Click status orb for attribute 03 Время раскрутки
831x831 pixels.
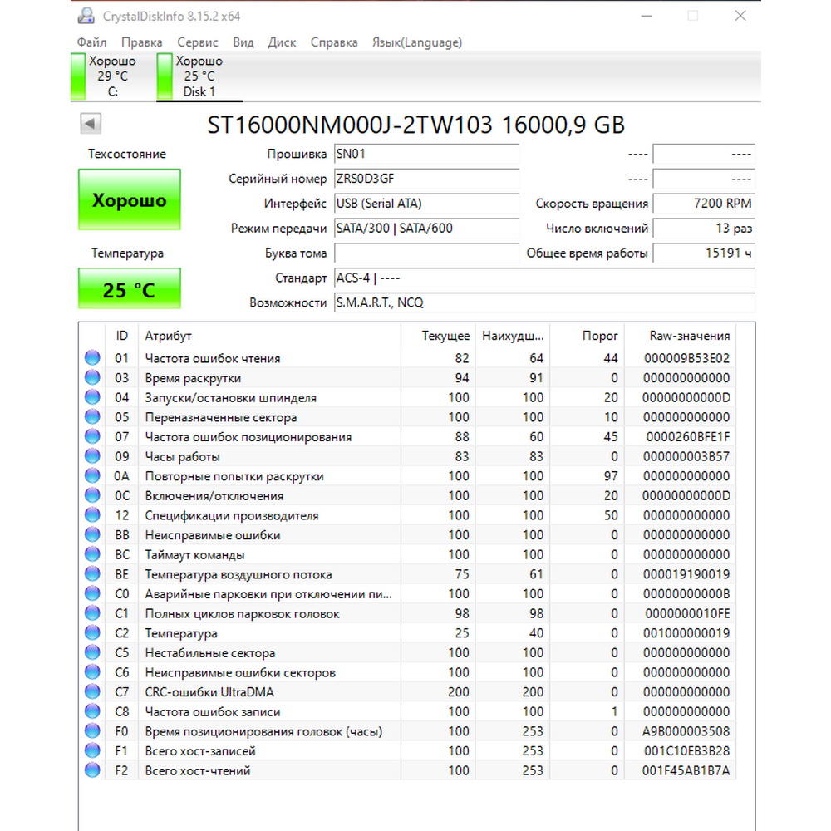point(92,377)
